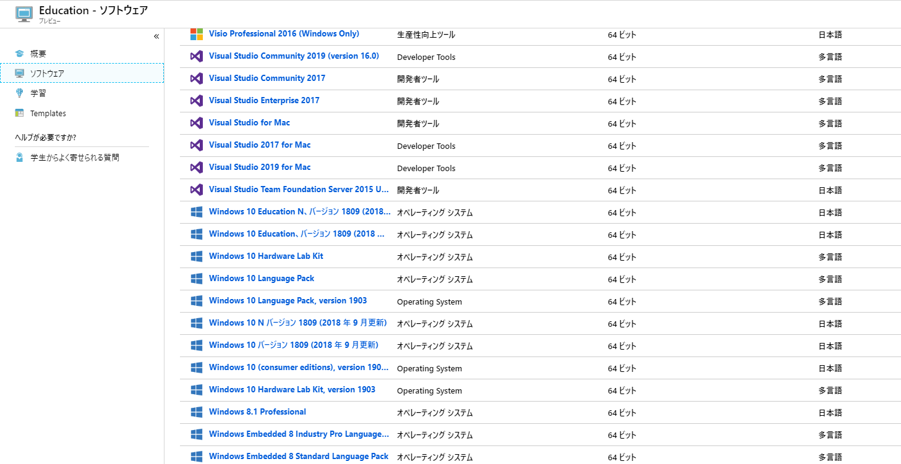Open 学生からよく寄せられる質問 link
This screenshot has width=901, height=464.
click(x=75, y=158)
